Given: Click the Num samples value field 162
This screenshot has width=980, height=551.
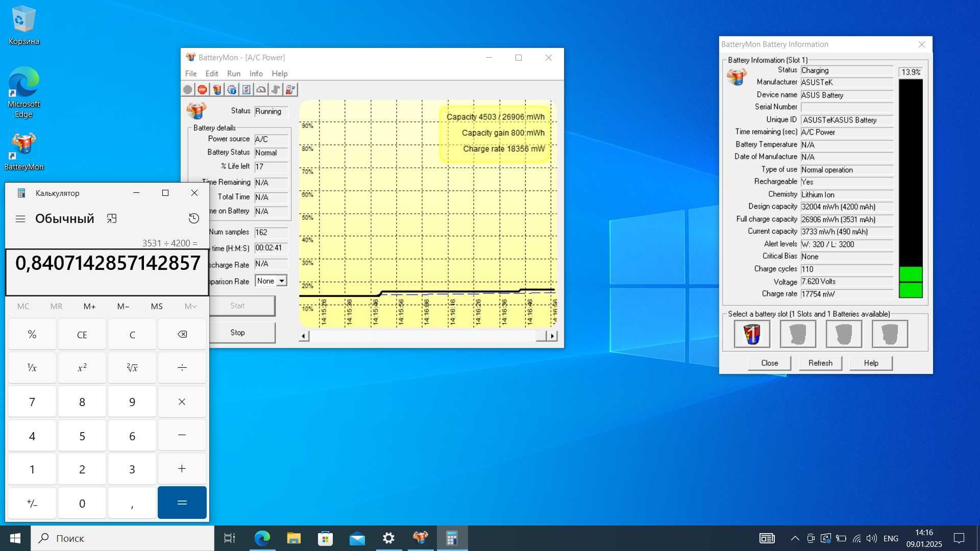Looking at the screenshot, I should pos(271,233).
